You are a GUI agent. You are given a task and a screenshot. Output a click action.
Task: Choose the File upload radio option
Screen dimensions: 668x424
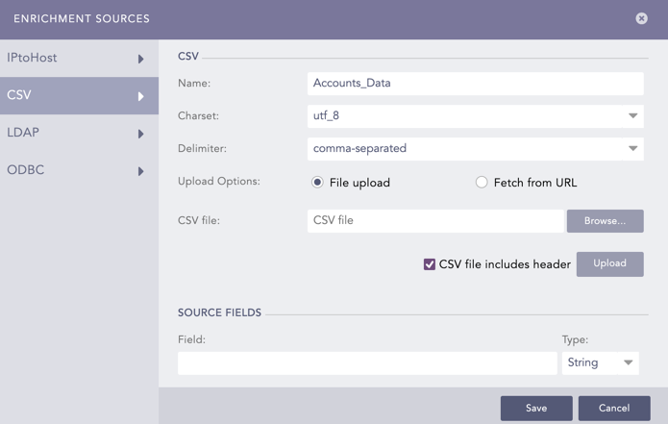click(x=317, y=183)
